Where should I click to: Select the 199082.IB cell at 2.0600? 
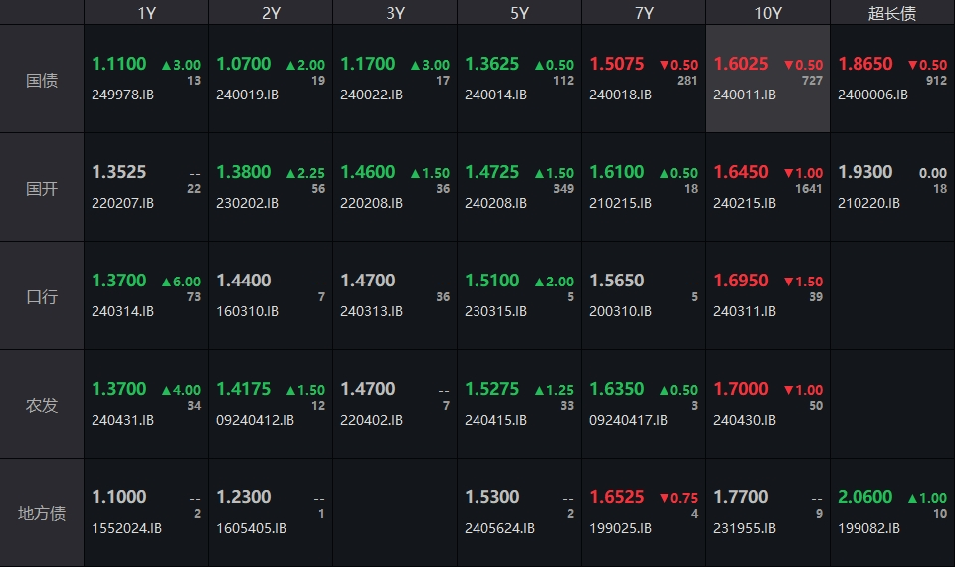892,512
